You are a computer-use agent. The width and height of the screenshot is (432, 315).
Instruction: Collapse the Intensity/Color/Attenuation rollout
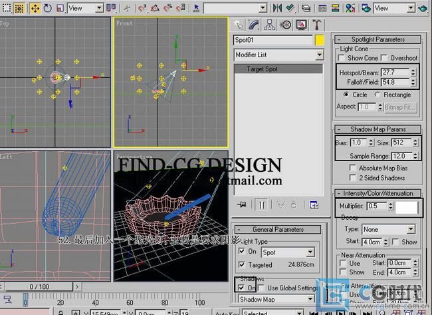378,193
